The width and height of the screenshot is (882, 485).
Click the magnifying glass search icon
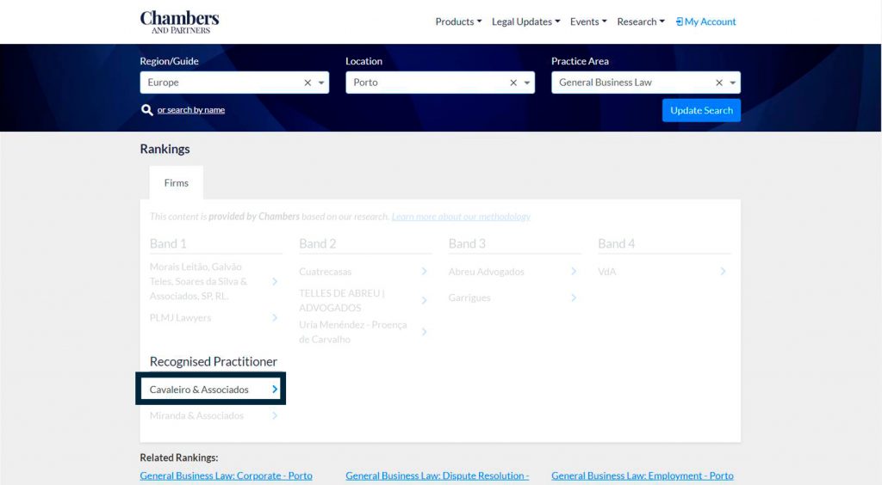click(x=147, y=110)
